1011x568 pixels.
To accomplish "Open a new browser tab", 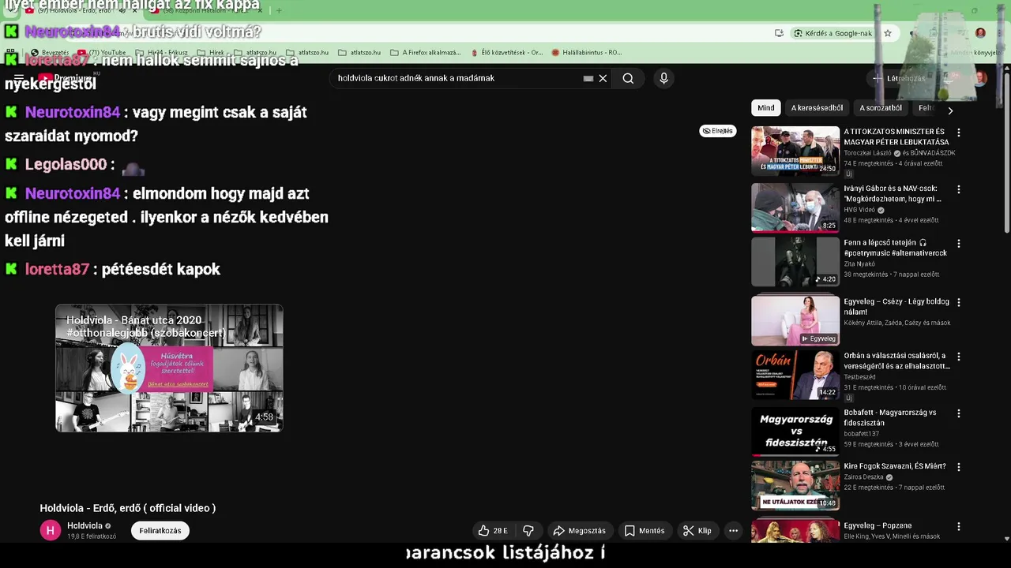I will pyautogui.click(x=279, y=11).
